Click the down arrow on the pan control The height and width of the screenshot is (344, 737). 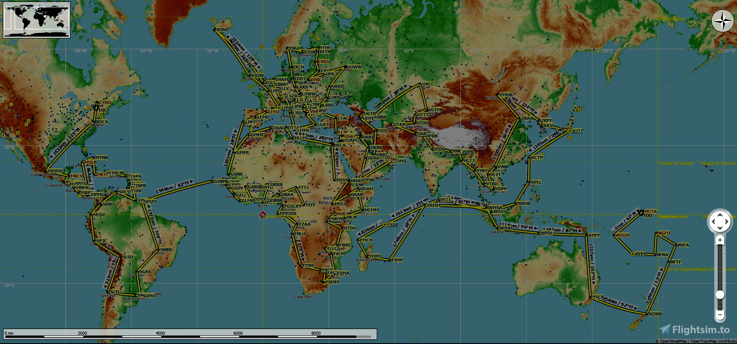coord(720,228)
